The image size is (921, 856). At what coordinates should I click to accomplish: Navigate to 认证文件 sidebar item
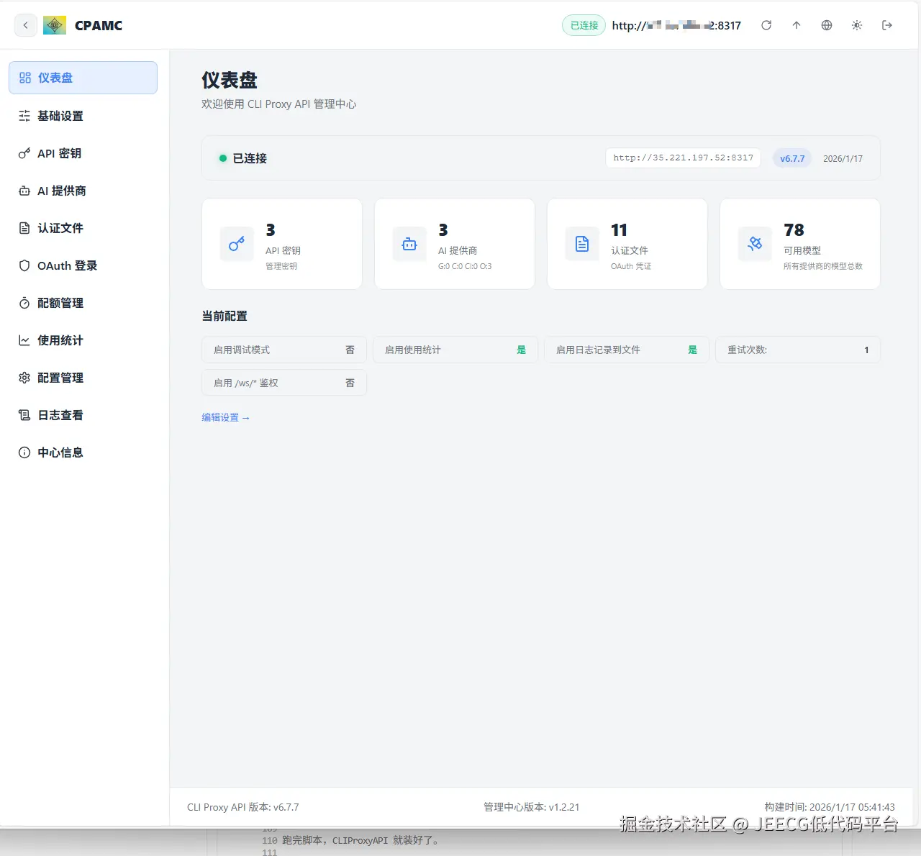(83, 228)
